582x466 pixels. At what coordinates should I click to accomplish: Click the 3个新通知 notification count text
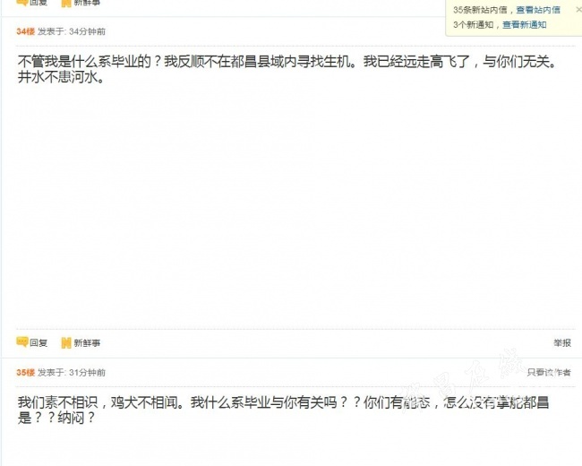[x=474, y=25]
